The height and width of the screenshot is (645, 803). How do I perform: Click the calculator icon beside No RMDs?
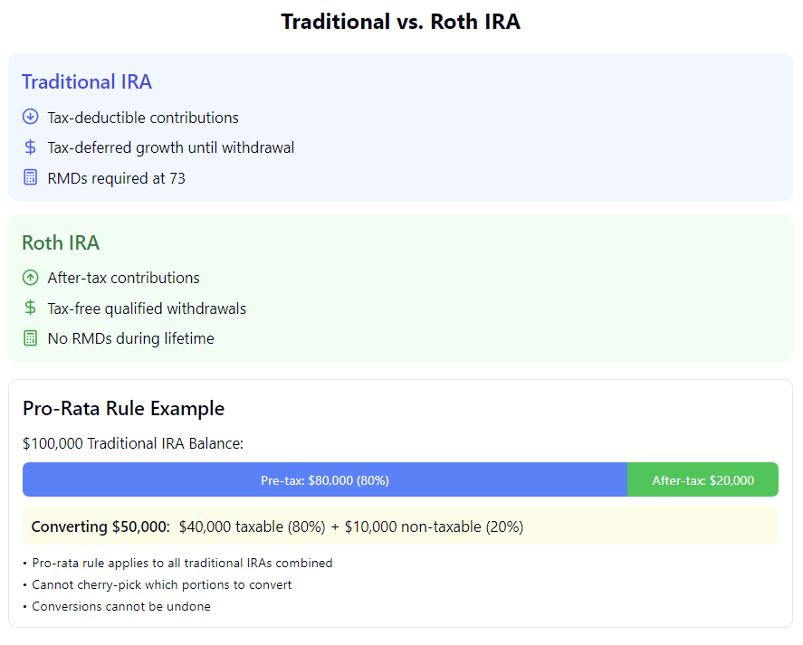(x=30, y=338)
